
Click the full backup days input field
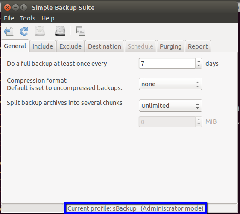tap(167, 64)
